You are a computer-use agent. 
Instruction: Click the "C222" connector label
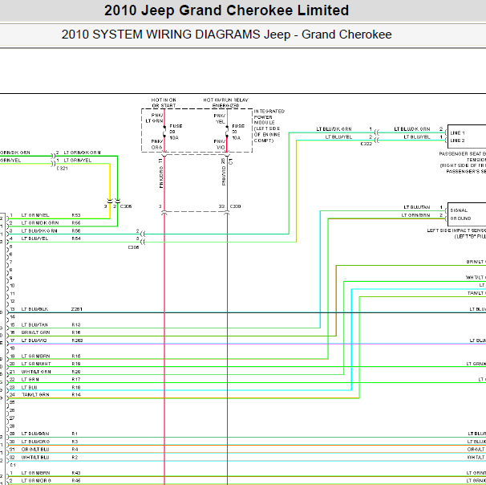[x=366, y=144]
